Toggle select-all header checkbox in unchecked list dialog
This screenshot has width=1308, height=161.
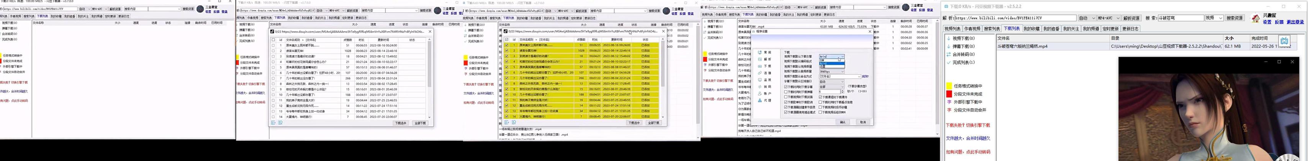click(273, 40)
